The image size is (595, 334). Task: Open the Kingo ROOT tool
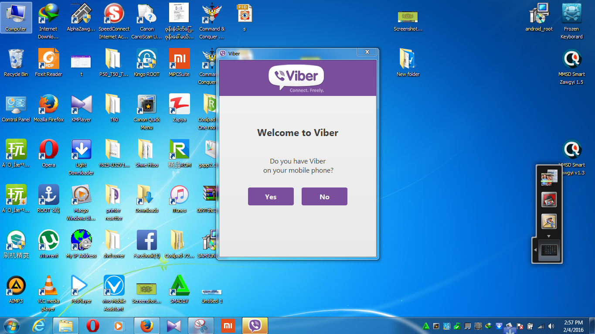click(x=146, y=58)
